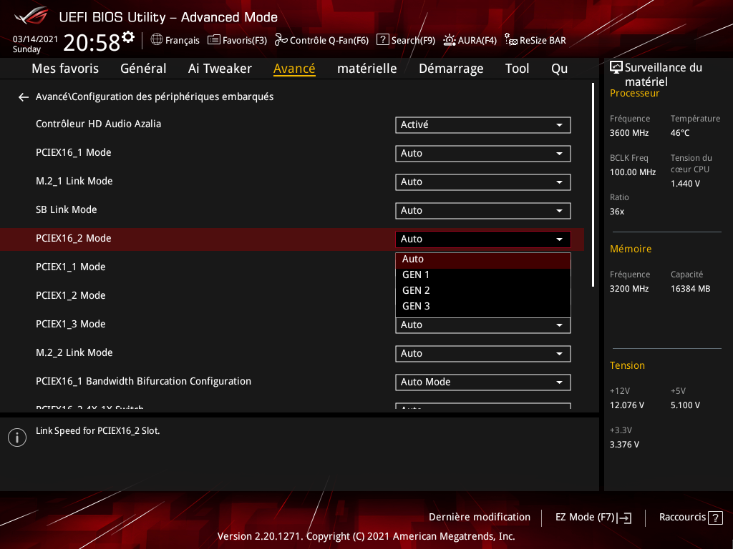This screenshot has width=733, height=549.
Task: Select PCIEX1_1 Mode row label
Action: click(71, 267)
